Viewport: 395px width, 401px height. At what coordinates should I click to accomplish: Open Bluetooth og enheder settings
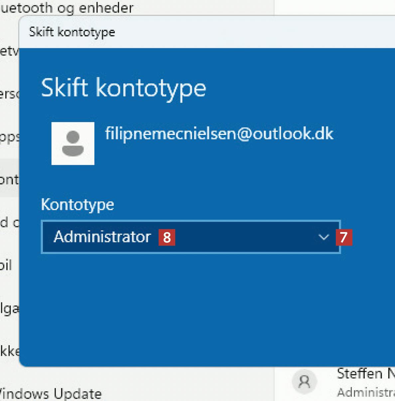coord(66,7)
